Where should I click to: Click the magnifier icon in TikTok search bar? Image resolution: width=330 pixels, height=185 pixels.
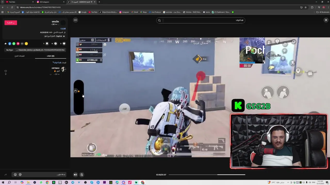click(159, 20)
